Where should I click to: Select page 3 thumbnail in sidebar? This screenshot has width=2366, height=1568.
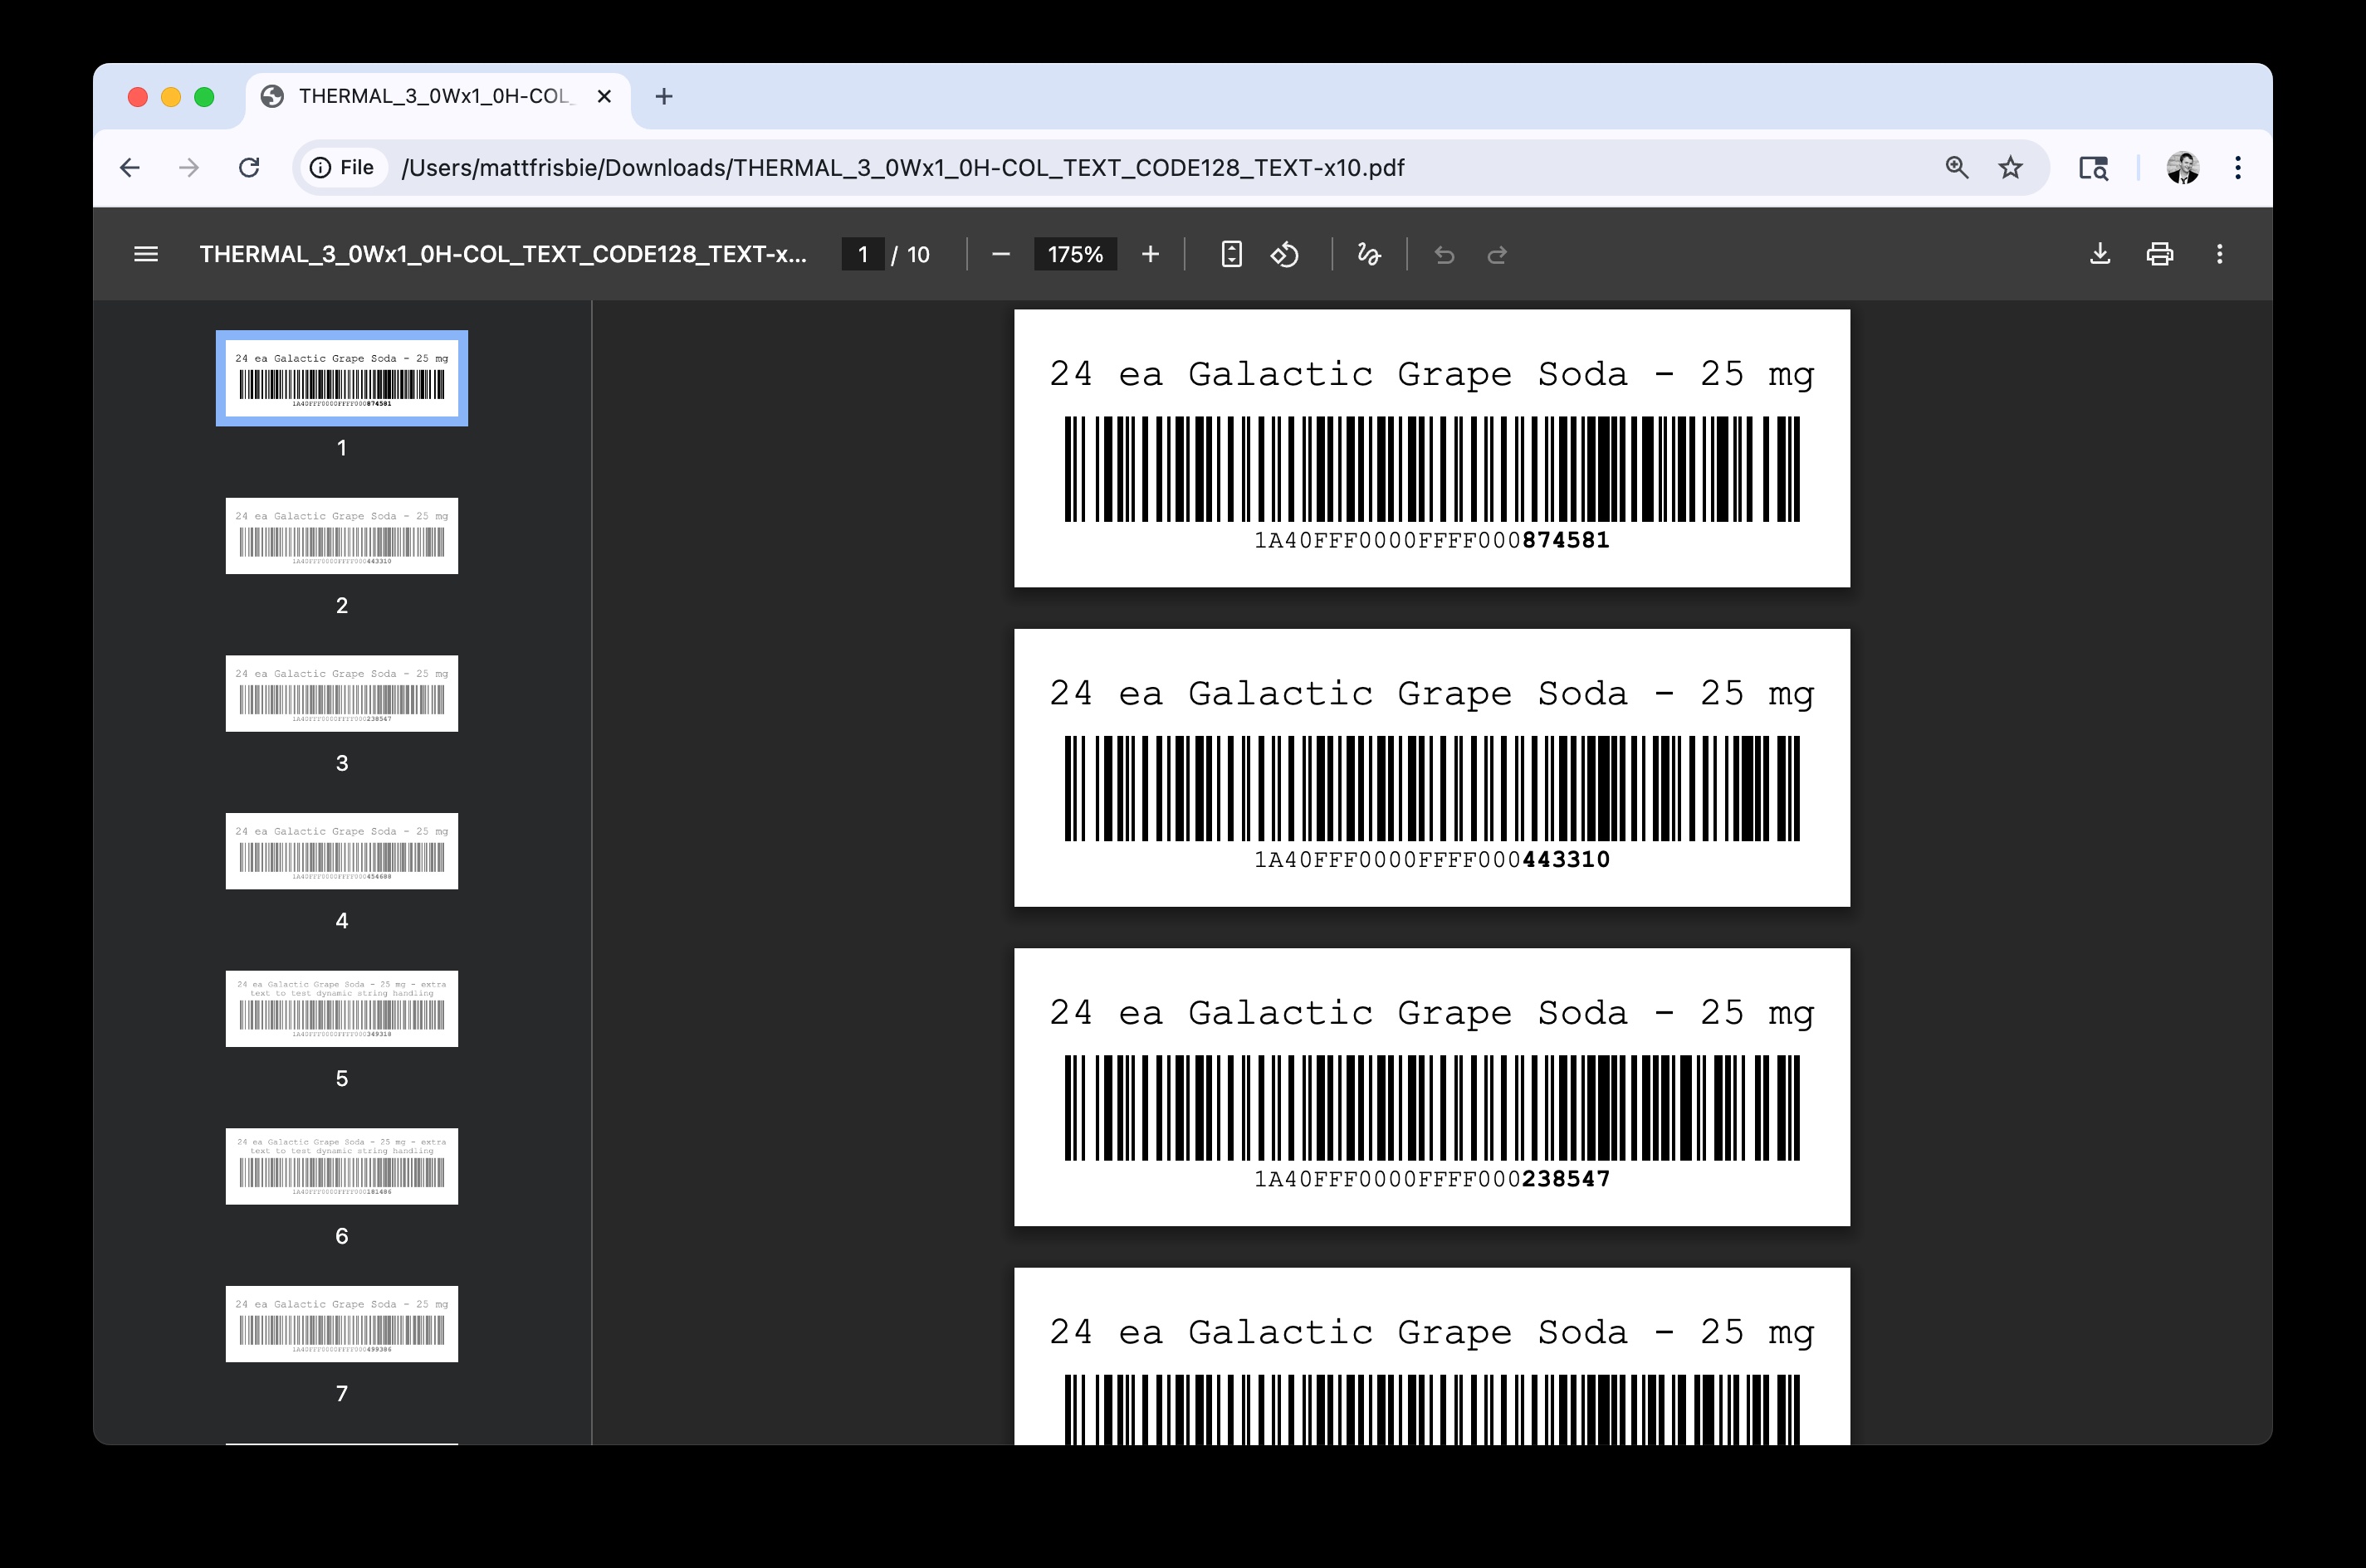[x=341, y=693]
